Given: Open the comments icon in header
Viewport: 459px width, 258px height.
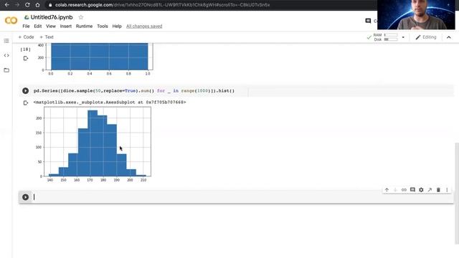Looking at the screenshot, I should [x=368, y=21].
